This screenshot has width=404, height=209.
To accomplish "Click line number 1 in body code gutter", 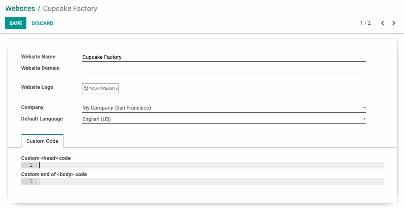I will 31,181.
